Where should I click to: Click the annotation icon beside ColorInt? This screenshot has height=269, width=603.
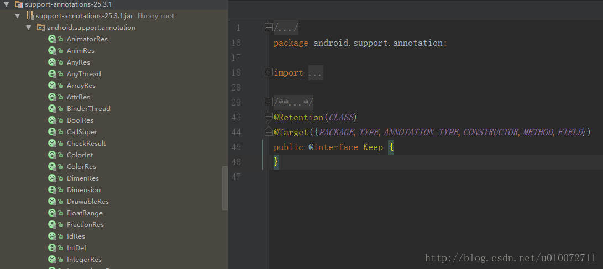click(x=52, y=155)
